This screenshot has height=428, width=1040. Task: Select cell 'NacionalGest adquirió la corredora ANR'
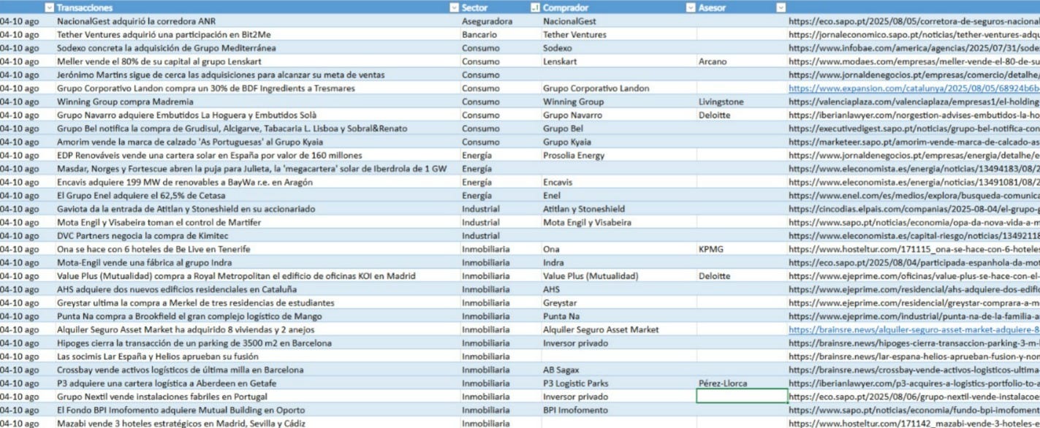[257, 21]
